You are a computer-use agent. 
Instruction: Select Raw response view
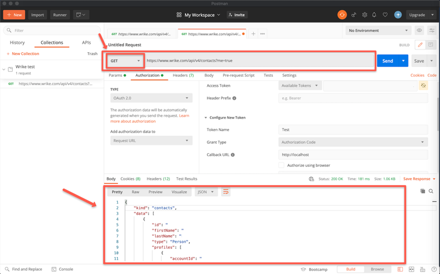(x=135, y=192)
